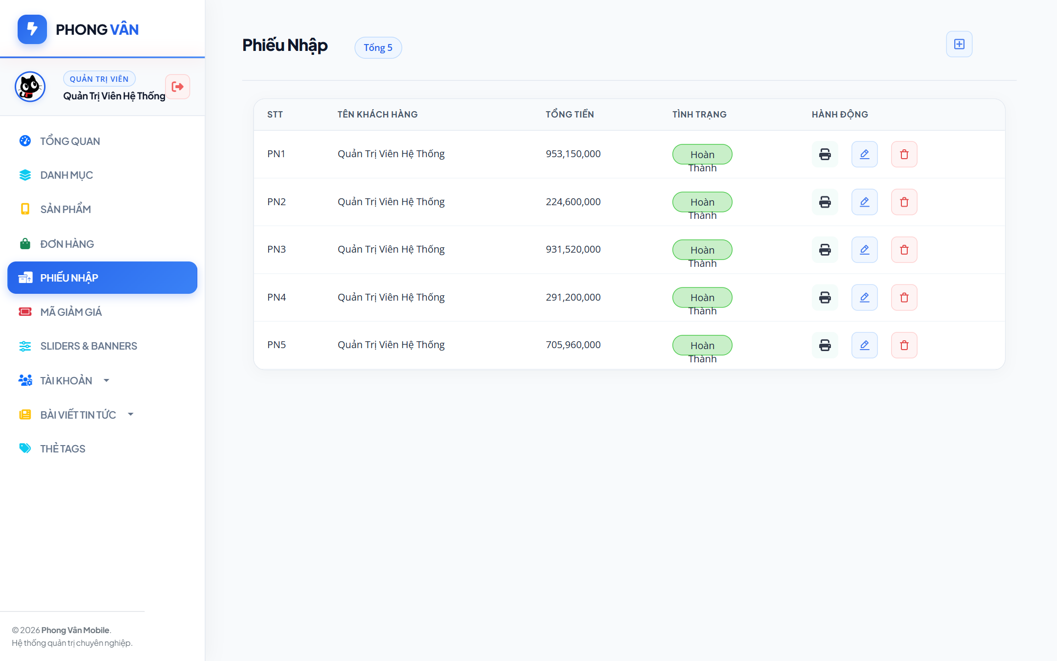
Task: Click Hoàn Thành status of PN3
Action: tap(702, 250)
